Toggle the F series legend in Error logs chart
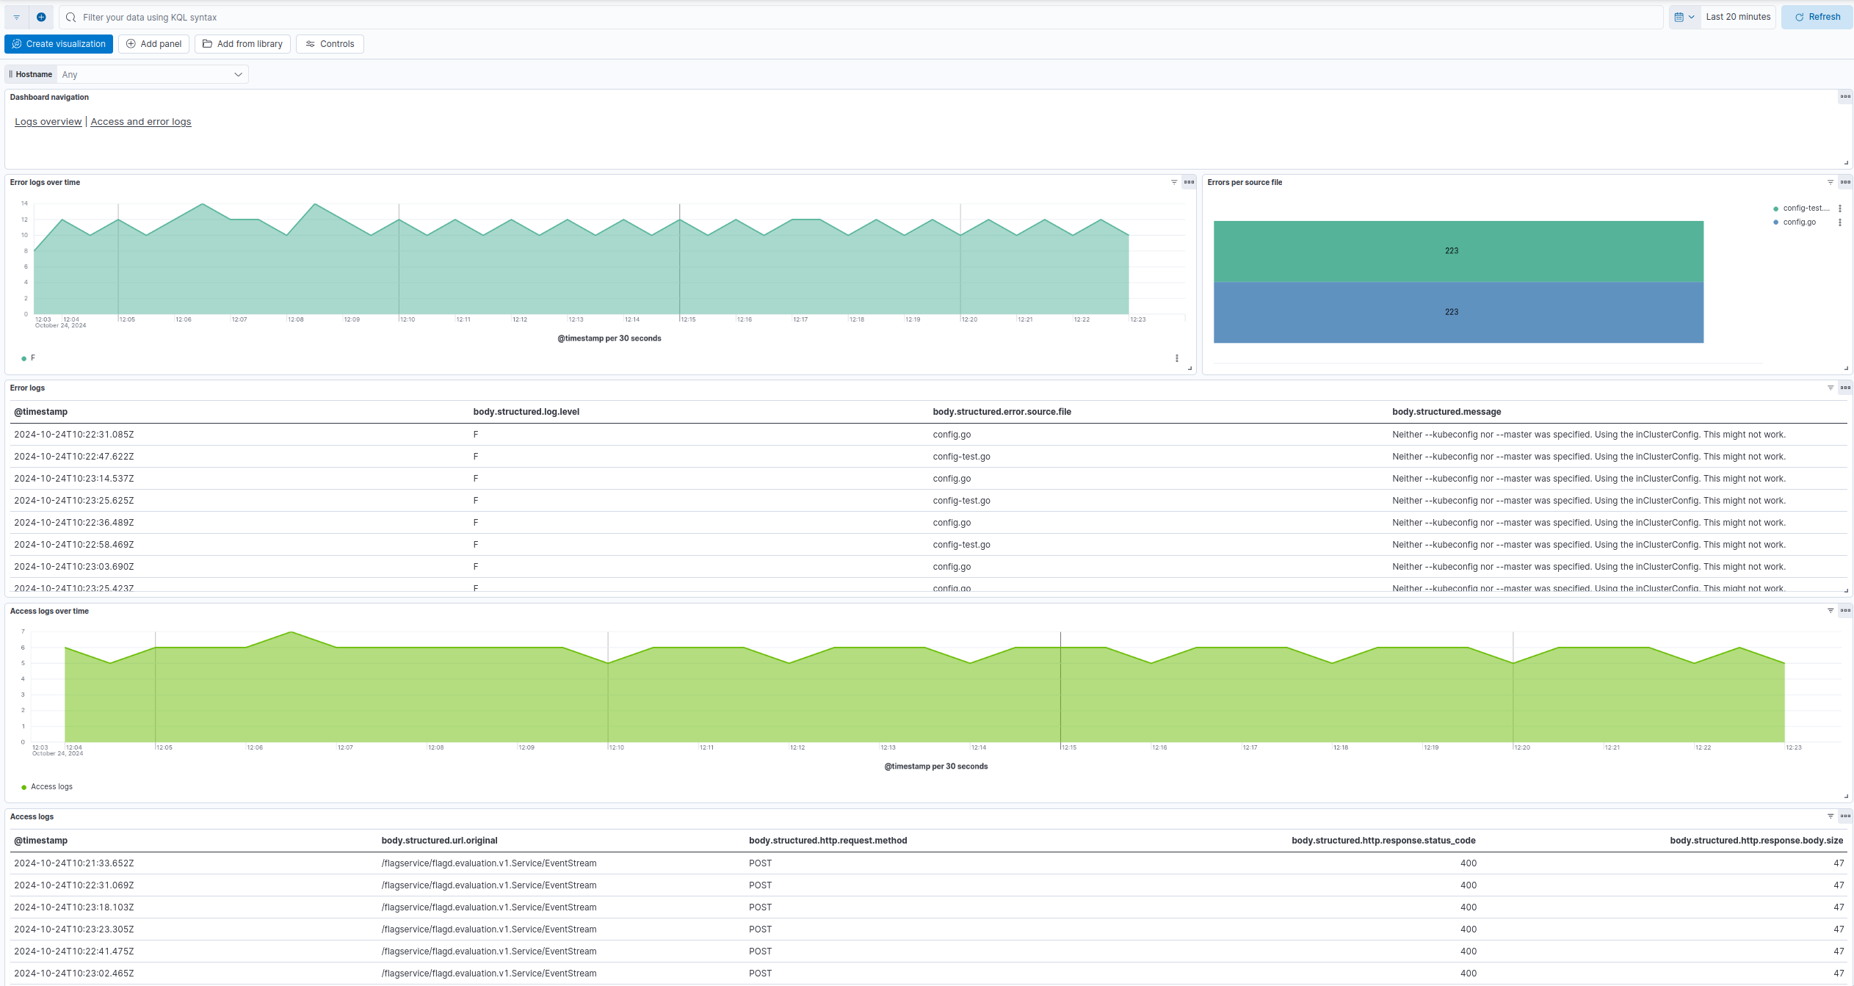Screen dimensions: 1854x986 pos(32,358)
